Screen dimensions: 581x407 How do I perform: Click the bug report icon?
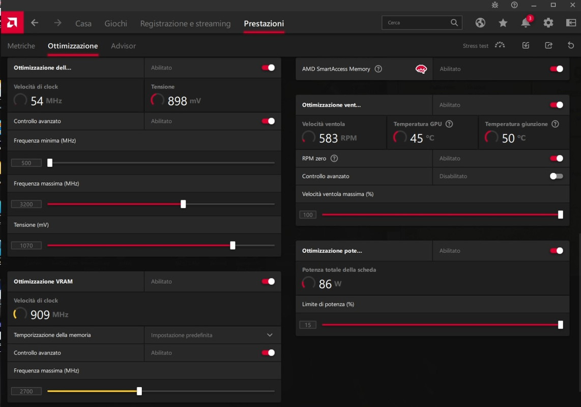coord(495,5)
